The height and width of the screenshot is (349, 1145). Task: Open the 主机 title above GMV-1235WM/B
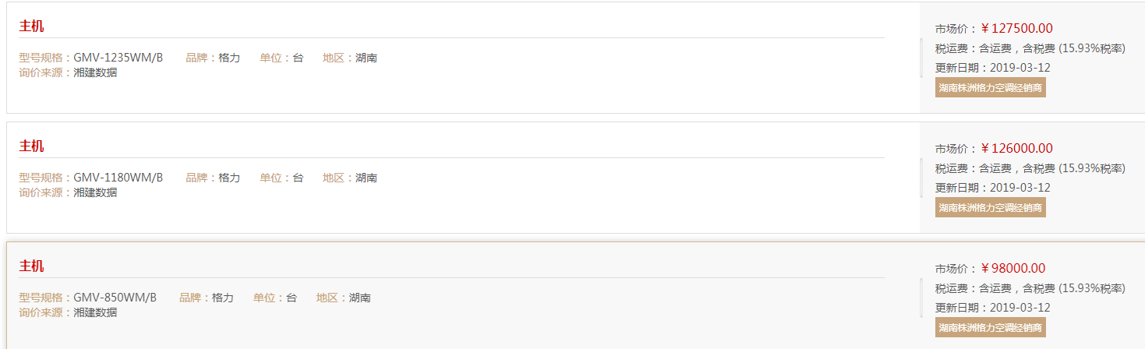point(31,26)
